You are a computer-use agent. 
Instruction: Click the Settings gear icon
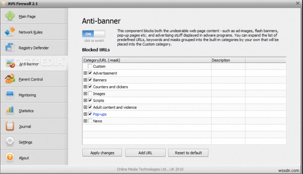click(10, 141)
